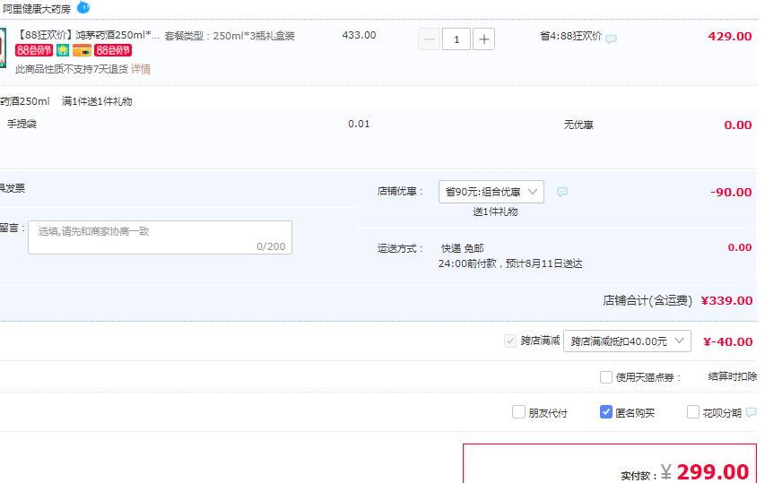Viewport: 765px width, 483px height.
Task: Click the ¥-40.00 cross-store discount amount
Action: (x=727, y=341)
